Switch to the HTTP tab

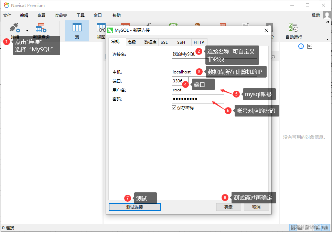click(x=199, y=42)
